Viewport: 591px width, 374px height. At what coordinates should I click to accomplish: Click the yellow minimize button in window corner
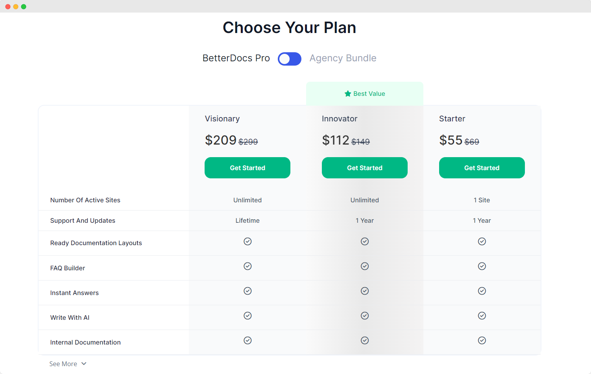point(15,6)
